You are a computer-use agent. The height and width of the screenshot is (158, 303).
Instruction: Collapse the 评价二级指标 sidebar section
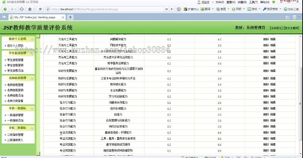coord(32,128)
